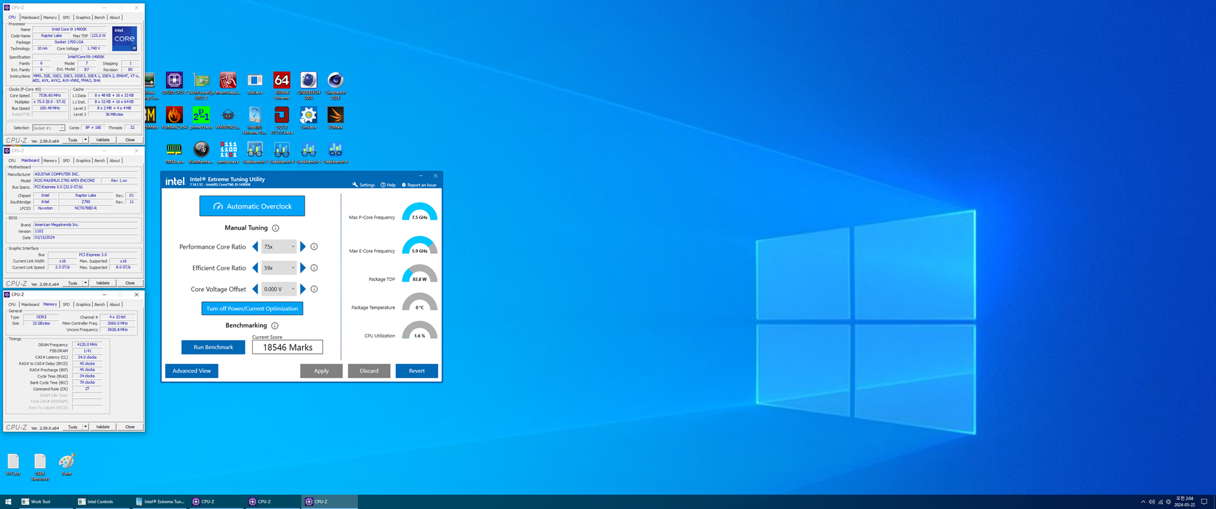This screenshot has height=509, width=1216.
Task: Launch Geekbench 5 desktop icon
Action: pyautogui.click(x=308, y=153)
